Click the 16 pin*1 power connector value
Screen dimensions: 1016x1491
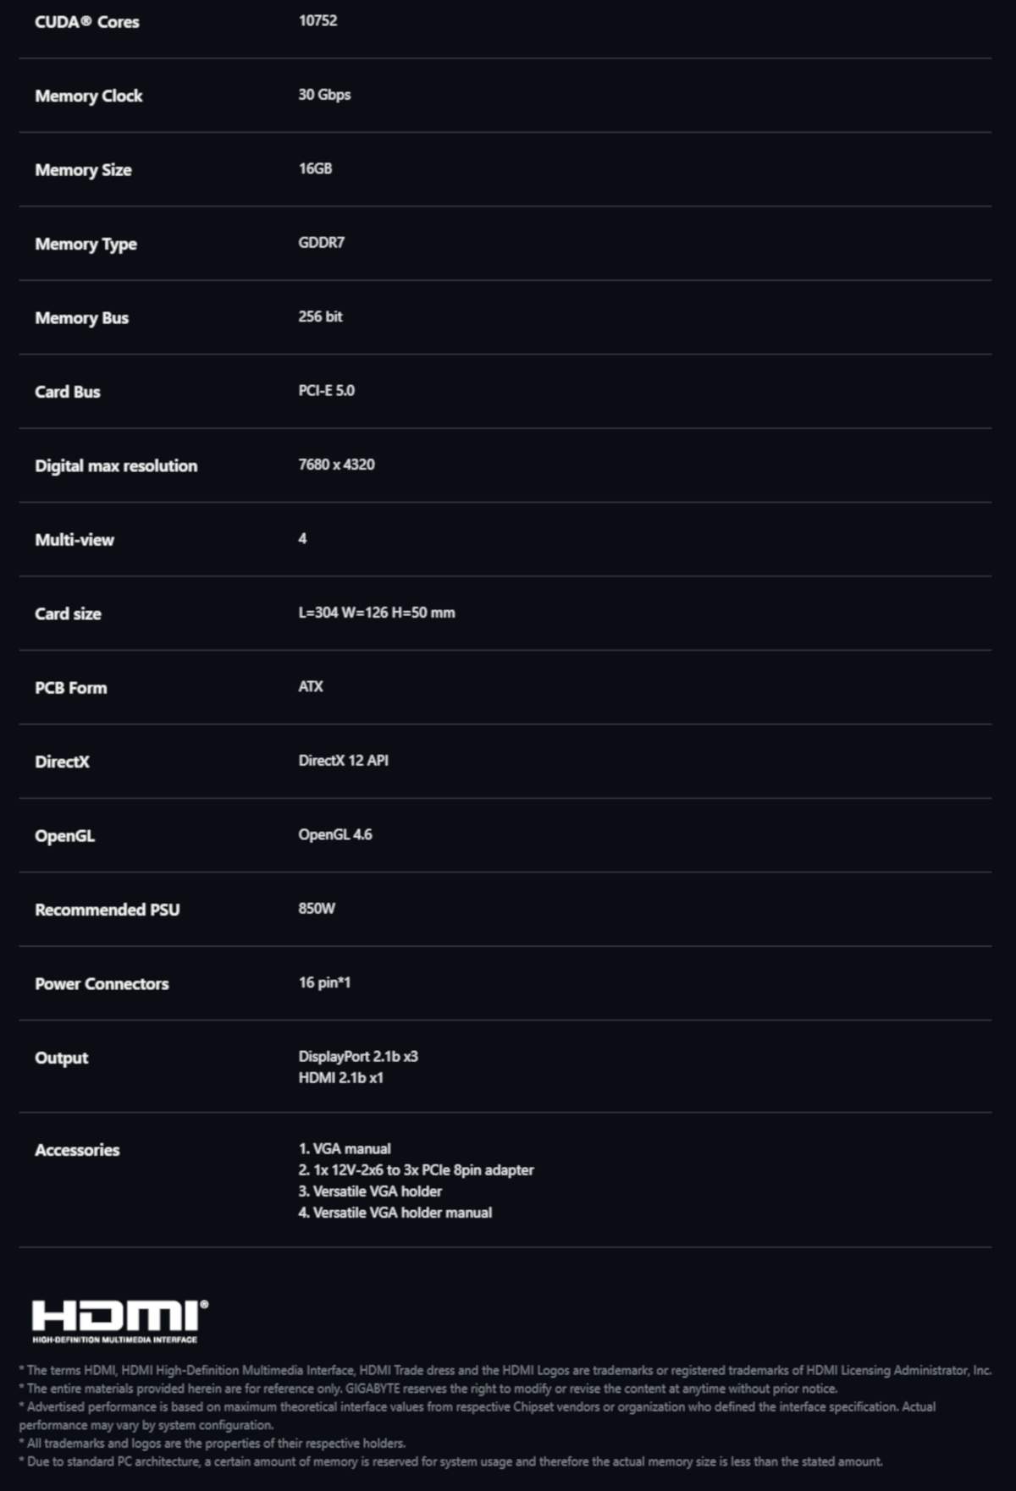pos(324,982)
